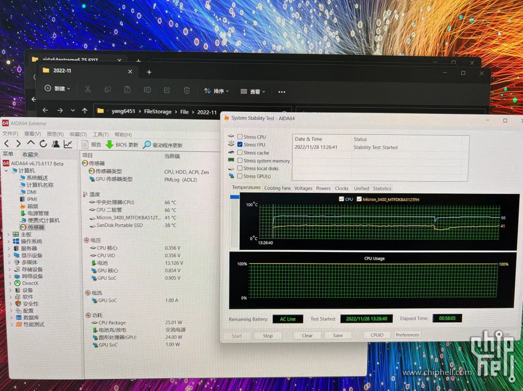Open AIDA64 user profile icon
This screenshot has height=391, width=523.
[56, 144]
